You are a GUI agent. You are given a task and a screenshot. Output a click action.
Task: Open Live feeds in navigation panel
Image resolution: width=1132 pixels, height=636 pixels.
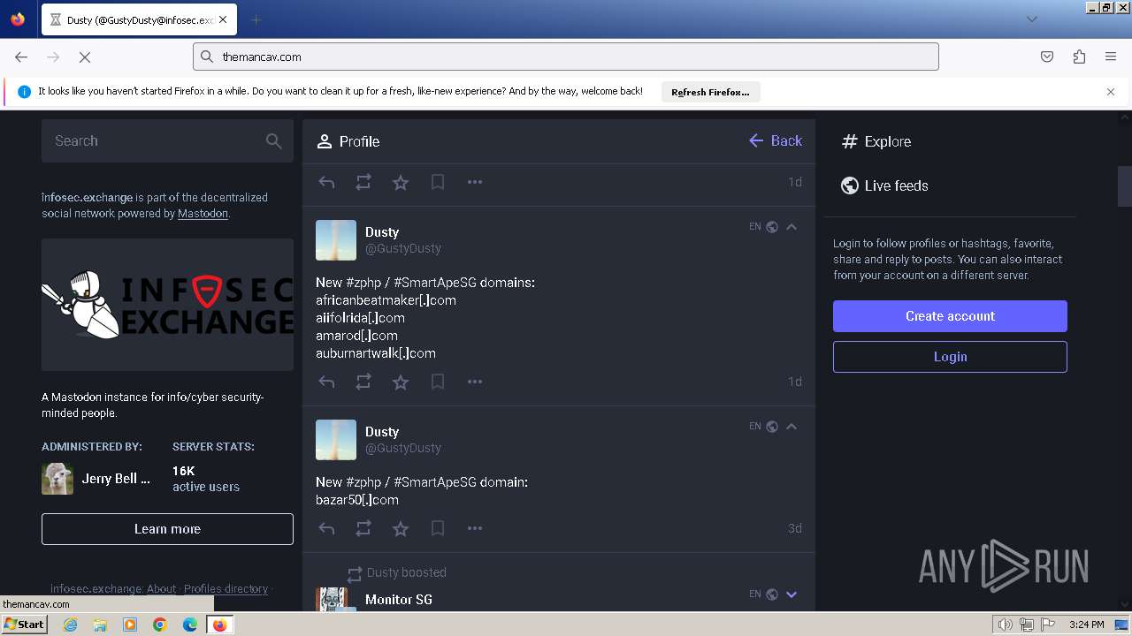[x=883, y=185]
